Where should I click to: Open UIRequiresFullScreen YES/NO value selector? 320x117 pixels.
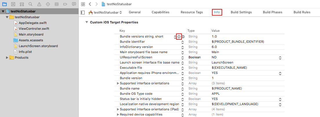[280, 57]
